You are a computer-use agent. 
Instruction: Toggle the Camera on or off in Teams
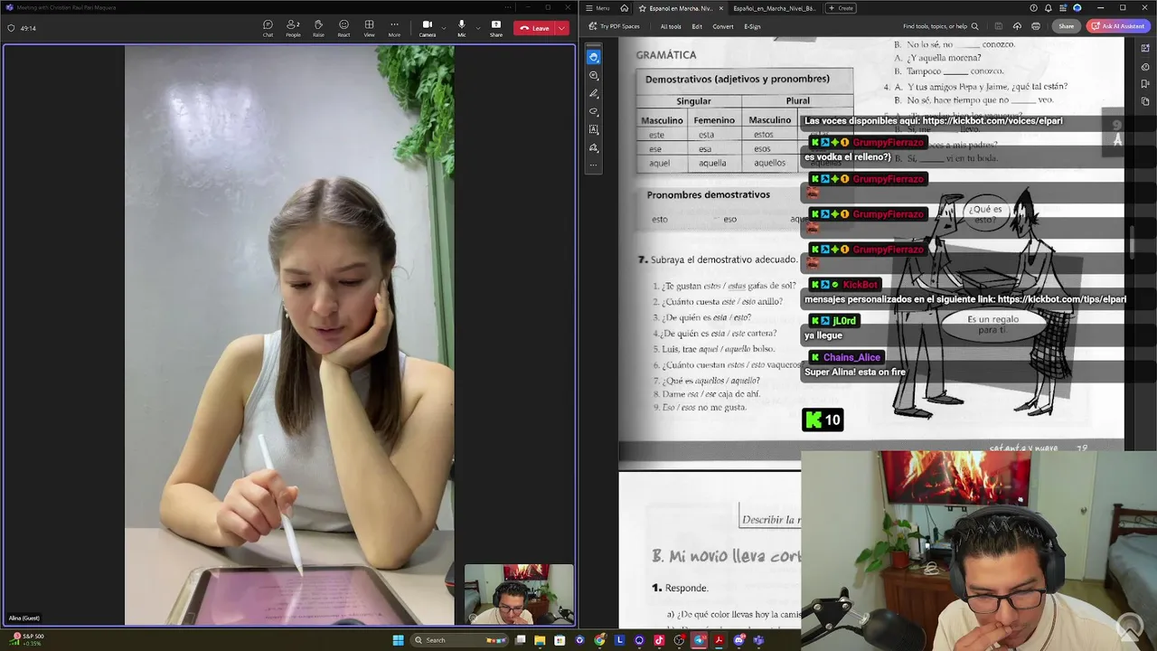tap(427, 28)
